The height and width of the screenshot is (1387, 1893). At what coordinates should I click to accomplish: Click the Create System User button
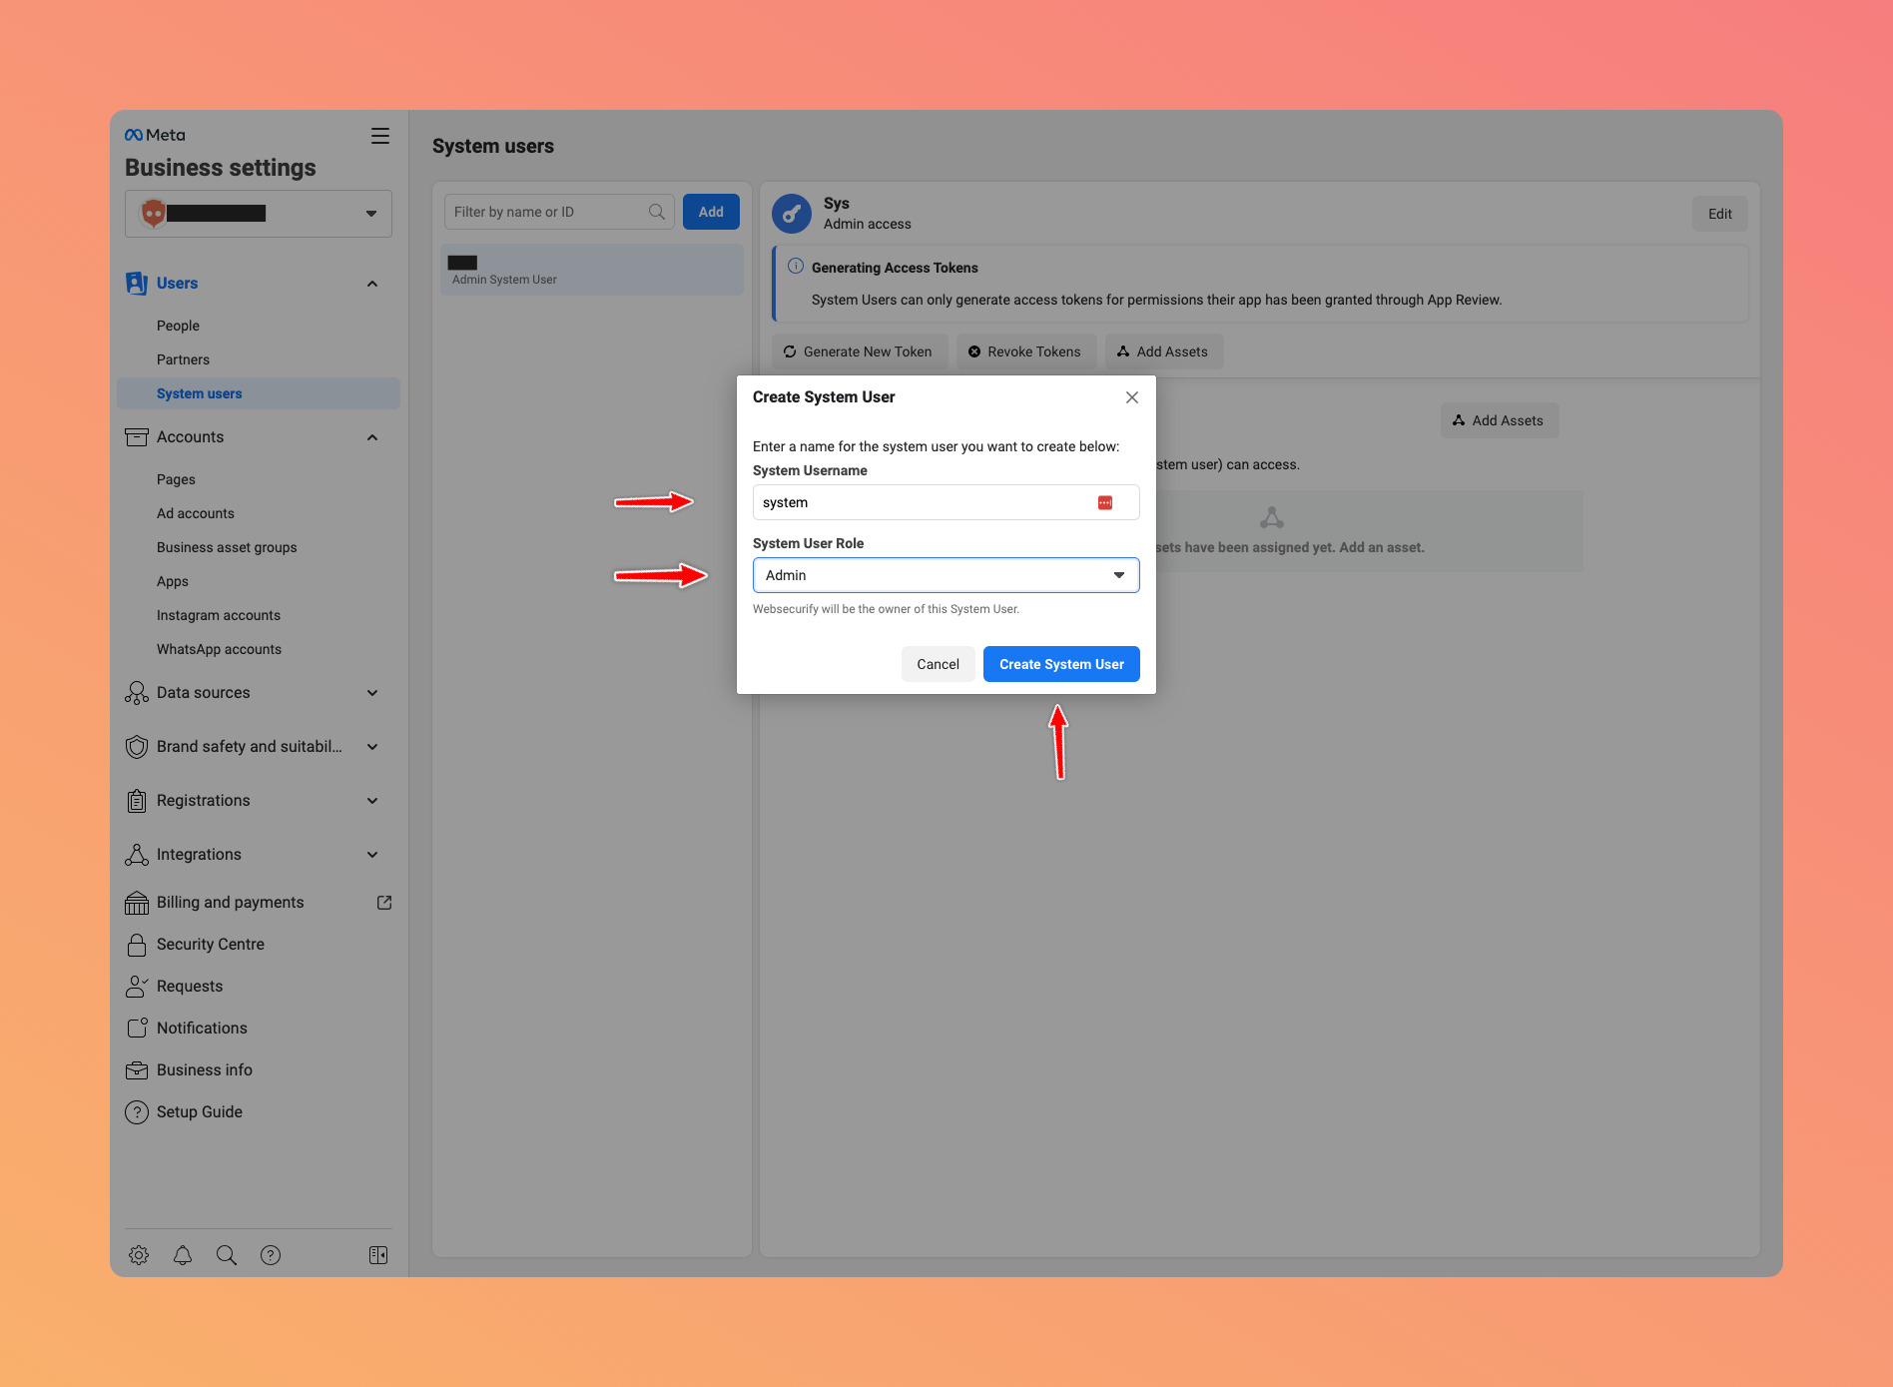point(1061,664)
